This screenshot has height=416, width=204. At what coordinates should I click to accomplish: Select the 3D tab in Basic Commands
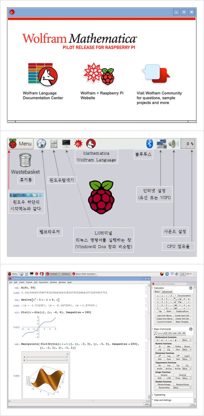tap(184, 333)
